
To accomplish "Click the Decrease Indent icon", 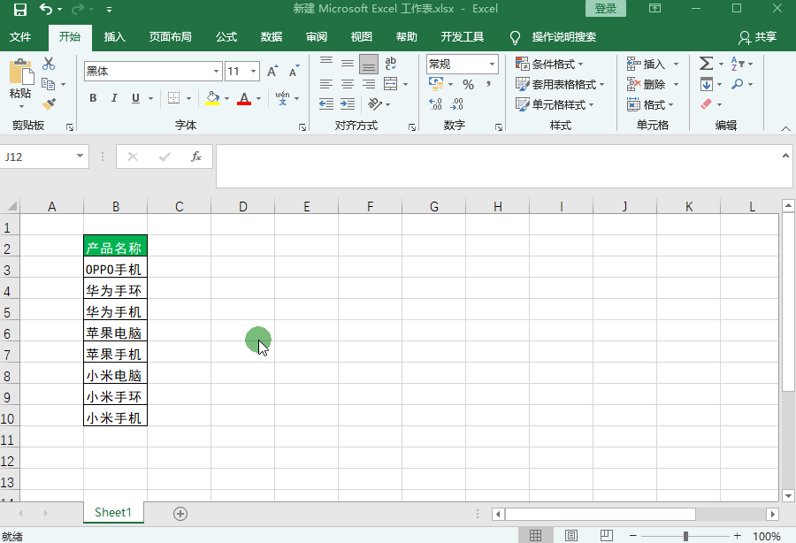I will (x=325, y=104).
